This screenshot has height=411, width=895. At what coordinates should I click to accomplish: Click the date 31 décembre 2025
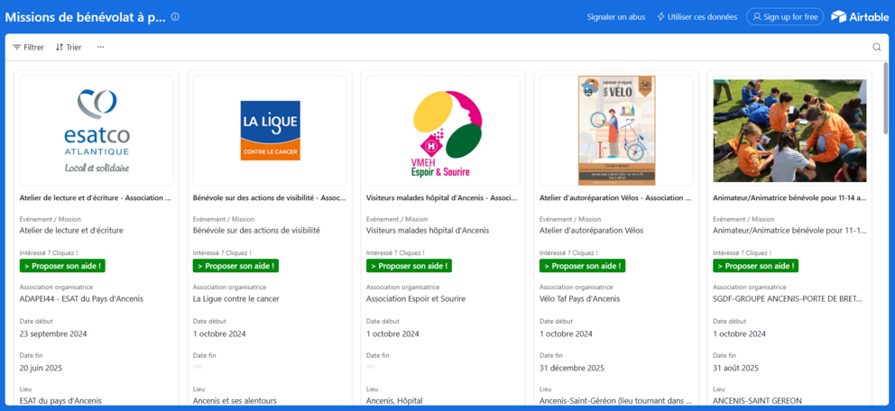571,368
